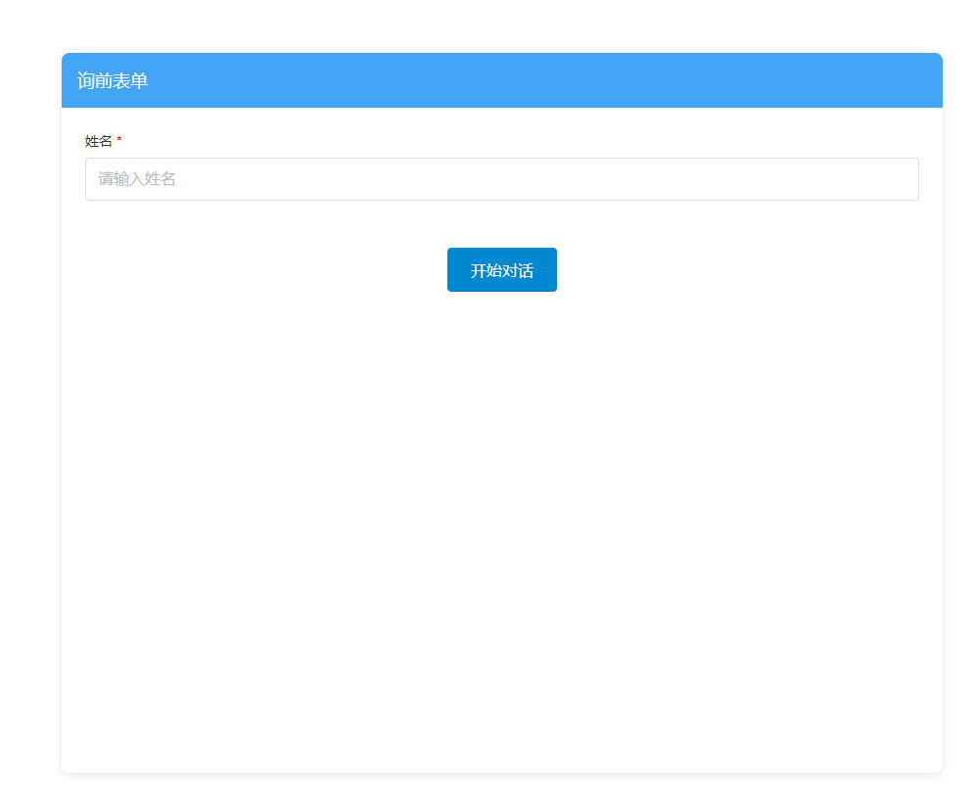Click the 询前表单 header title
This screenshot has width=974, height=799.
point(113,81)
